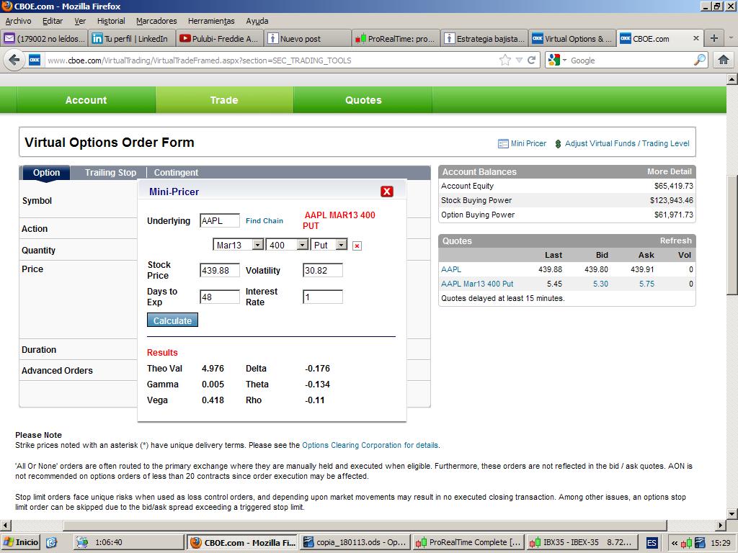Open Trade navigation tab
Image resolution: width=738 pixels, height=553 pixels.
tap(224, 99)
